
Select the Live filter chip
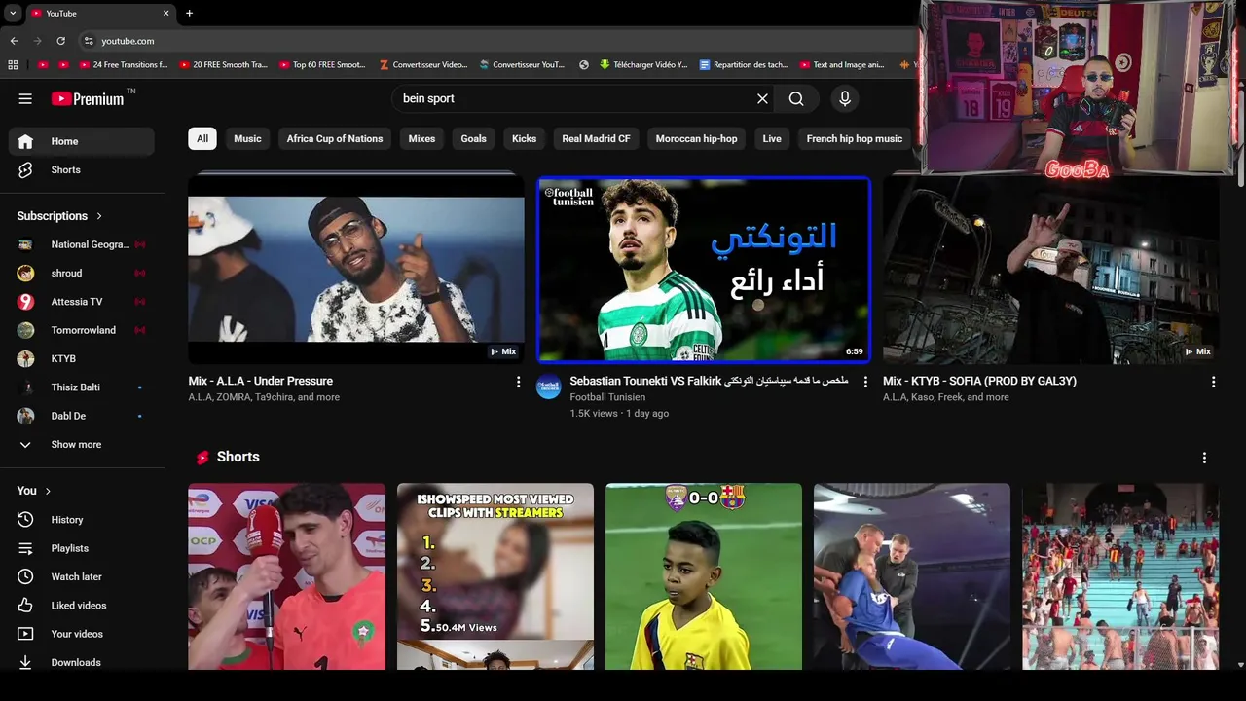(772, 138)
